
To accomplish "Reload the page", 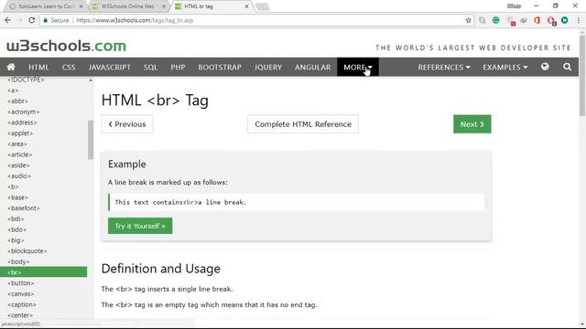I will pos(32,20).
